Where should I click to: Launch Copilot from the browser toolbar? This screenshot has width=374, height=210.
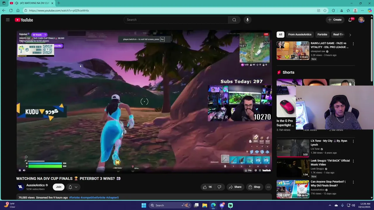(370, 10)
